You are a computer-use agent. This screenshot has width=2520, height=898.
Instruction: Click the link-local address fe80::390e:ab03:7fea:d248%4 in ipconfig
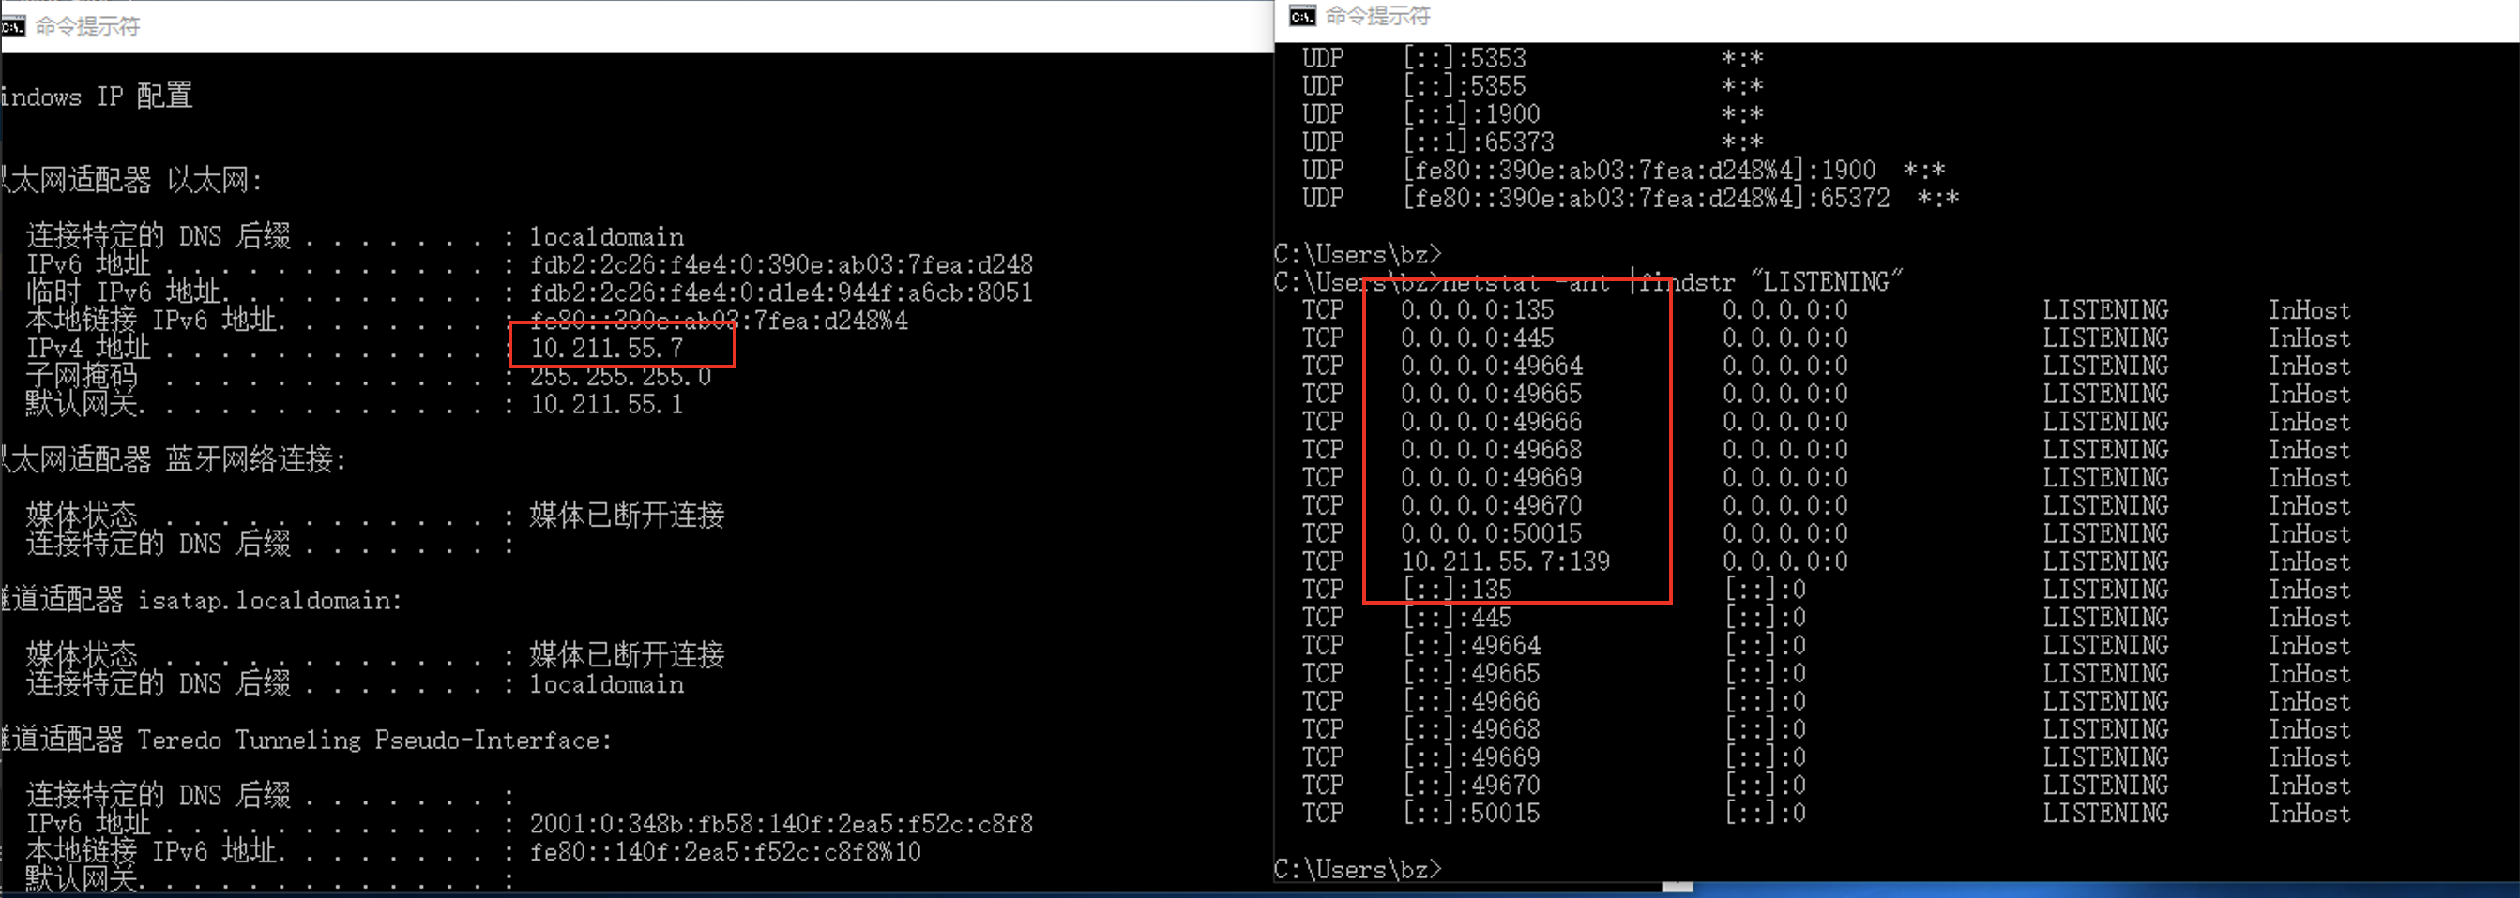[x=719, y=321]
